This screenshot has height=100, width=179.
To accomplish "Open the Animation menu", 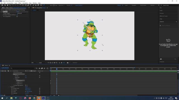I will click(25, 3).
